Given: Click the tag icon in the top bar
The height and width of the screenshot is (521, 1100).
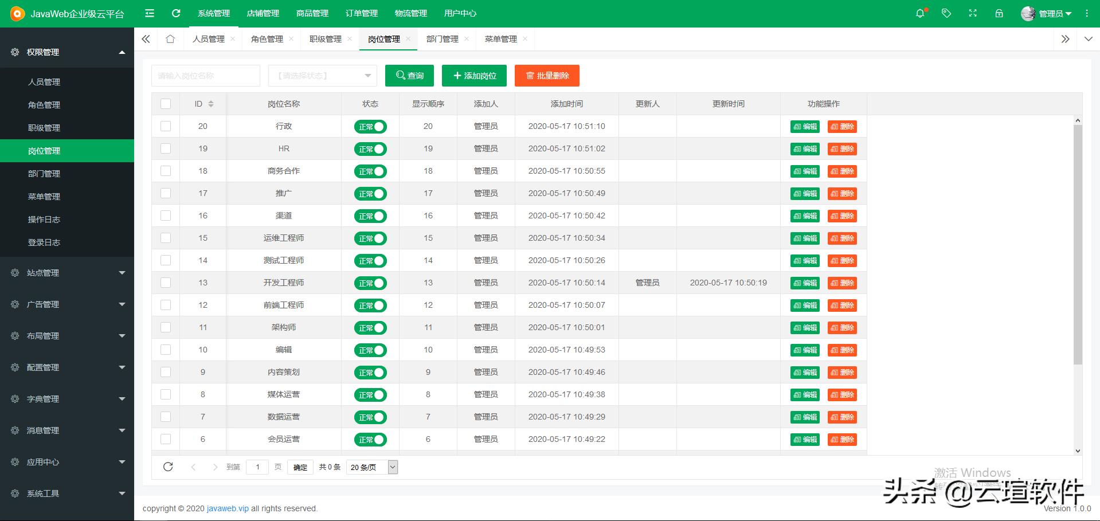Looking at the screenshot, I should [946, 13].
